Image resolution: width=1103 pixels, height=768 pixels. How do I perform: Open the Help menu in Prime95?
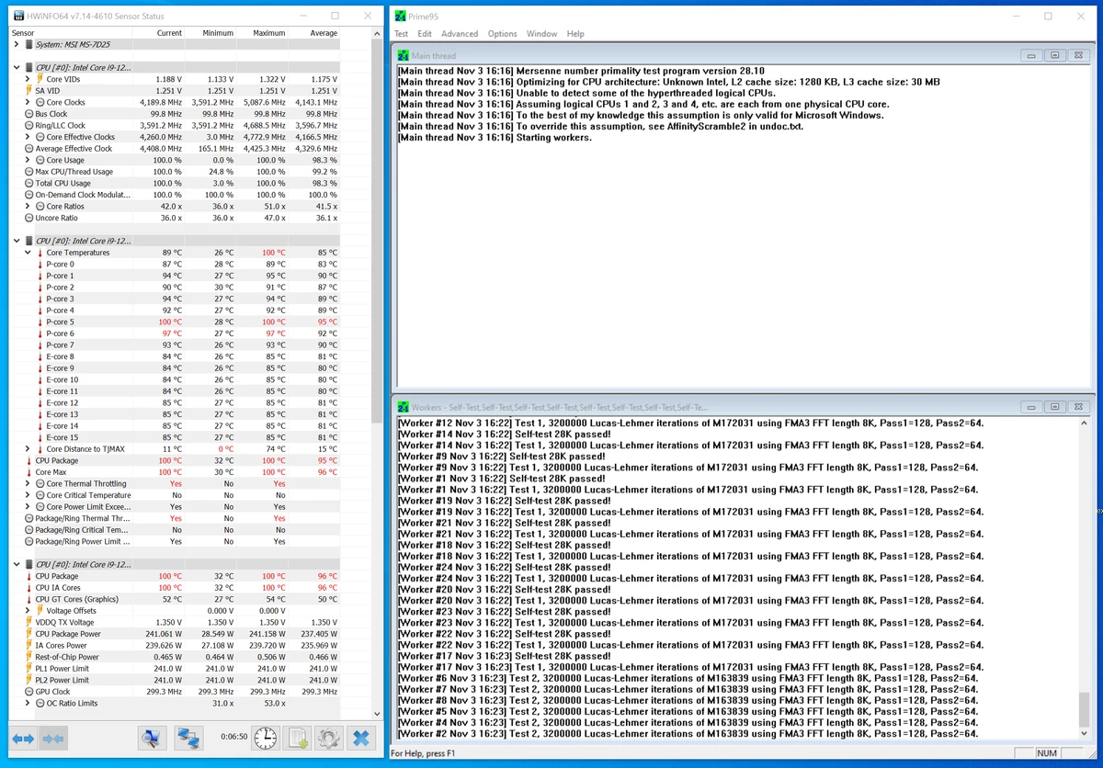coord(575,33)
